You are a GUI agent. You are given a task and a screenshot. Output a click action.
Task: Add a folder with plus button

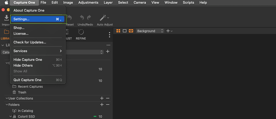102,105
